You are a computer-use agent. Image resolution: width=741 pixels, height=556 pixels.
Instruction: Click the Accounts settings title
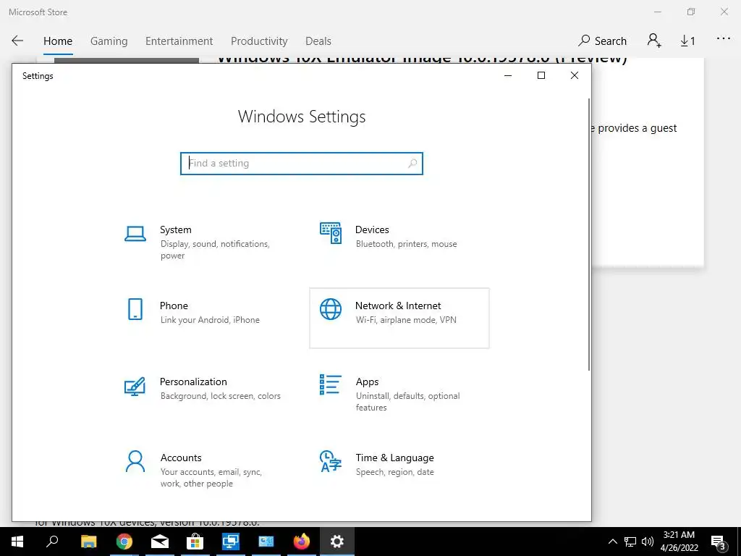tap(180, 458)
